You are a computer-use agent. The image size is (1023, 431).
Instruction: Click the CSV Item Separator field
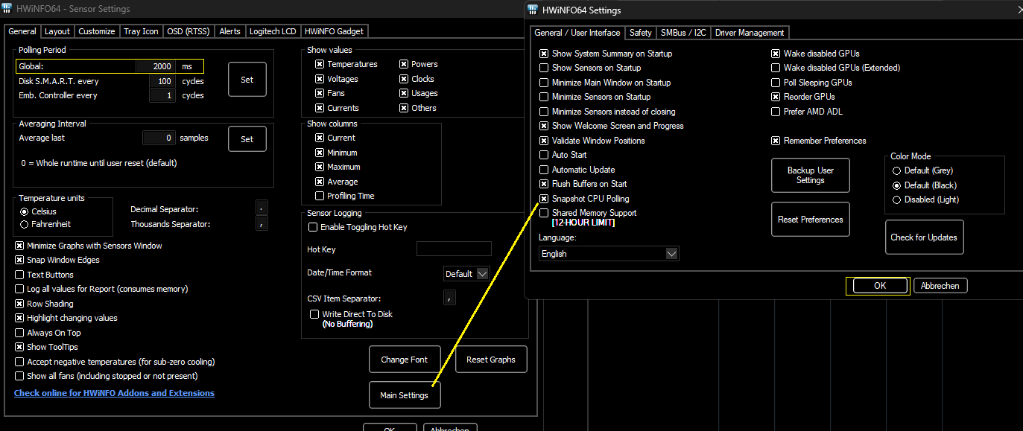tap(449, 298)
